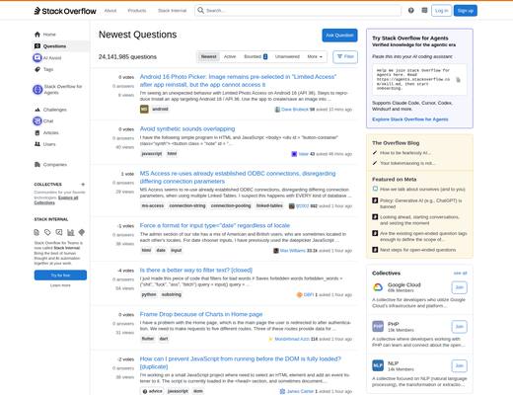
Task: Click the Sign up button
Action: (x=466, y=11)
